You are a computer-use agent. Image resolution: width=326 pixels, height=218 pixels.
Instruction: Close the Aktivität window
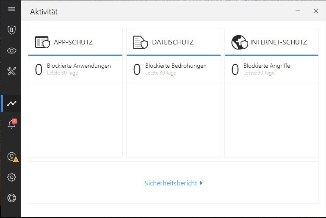316,11
